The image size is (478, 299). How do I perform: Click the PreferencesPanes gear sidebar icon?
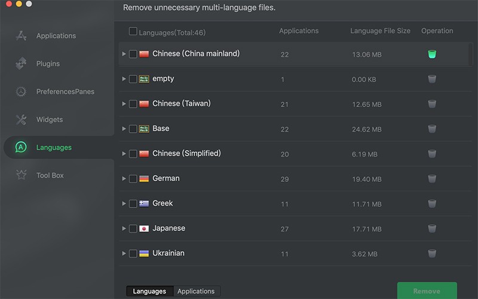point(22,91)
